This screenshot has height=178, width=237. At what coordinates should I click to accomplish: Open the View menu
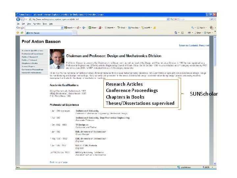pos(29,24)
